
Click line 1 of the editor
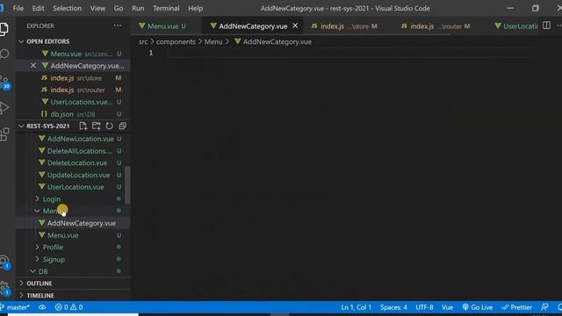349,53
